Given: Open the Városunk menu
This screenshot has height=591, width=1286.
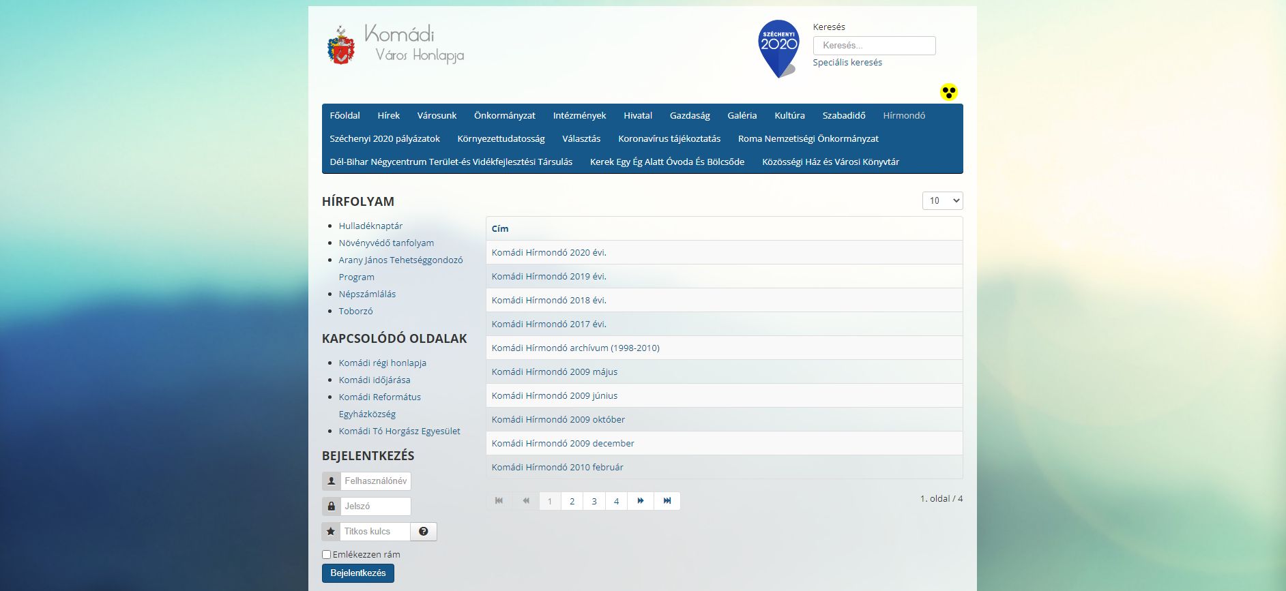Looking at the screenshot, I should 437,116.
